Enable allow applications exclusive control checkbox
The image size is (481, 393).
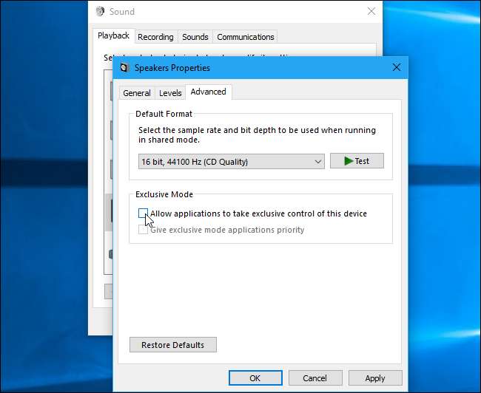click(x=143, y=213)
